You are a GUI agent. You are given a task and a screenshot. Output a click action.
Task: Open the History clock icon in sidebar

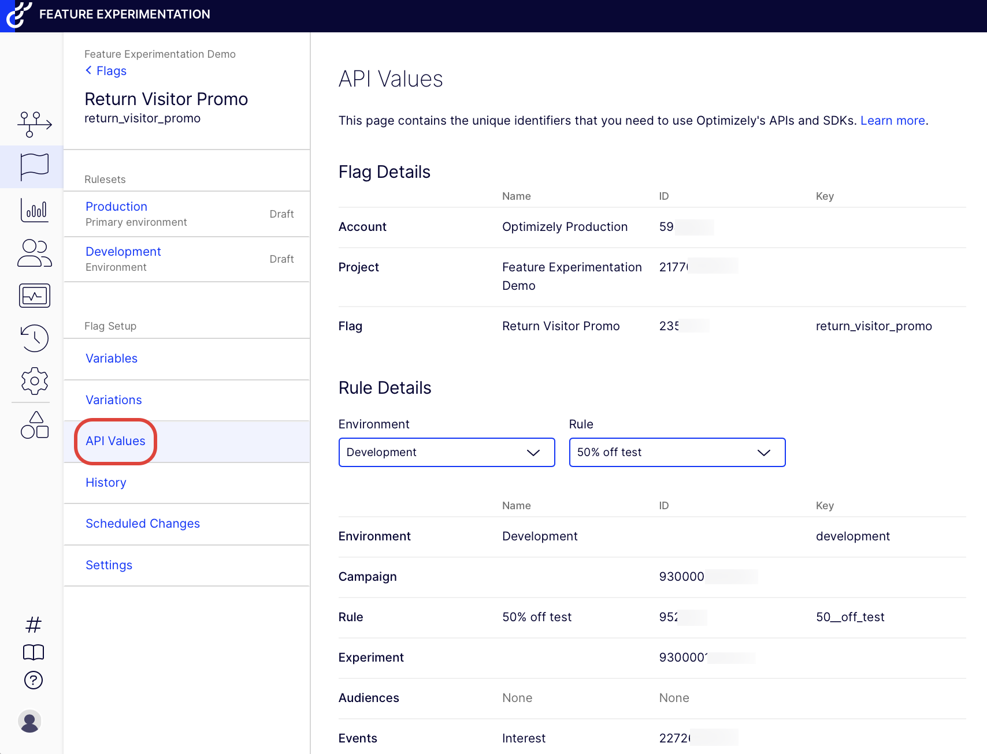pyautogui.click(x=34, y=338)
